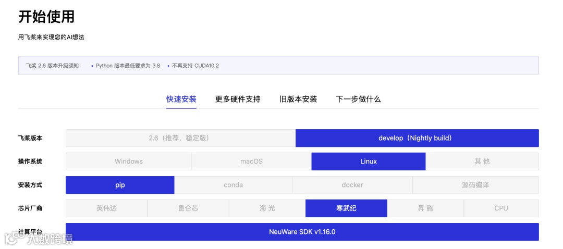
Task: Click the 芯片厂商 row label
Action: tap(30, 208)
